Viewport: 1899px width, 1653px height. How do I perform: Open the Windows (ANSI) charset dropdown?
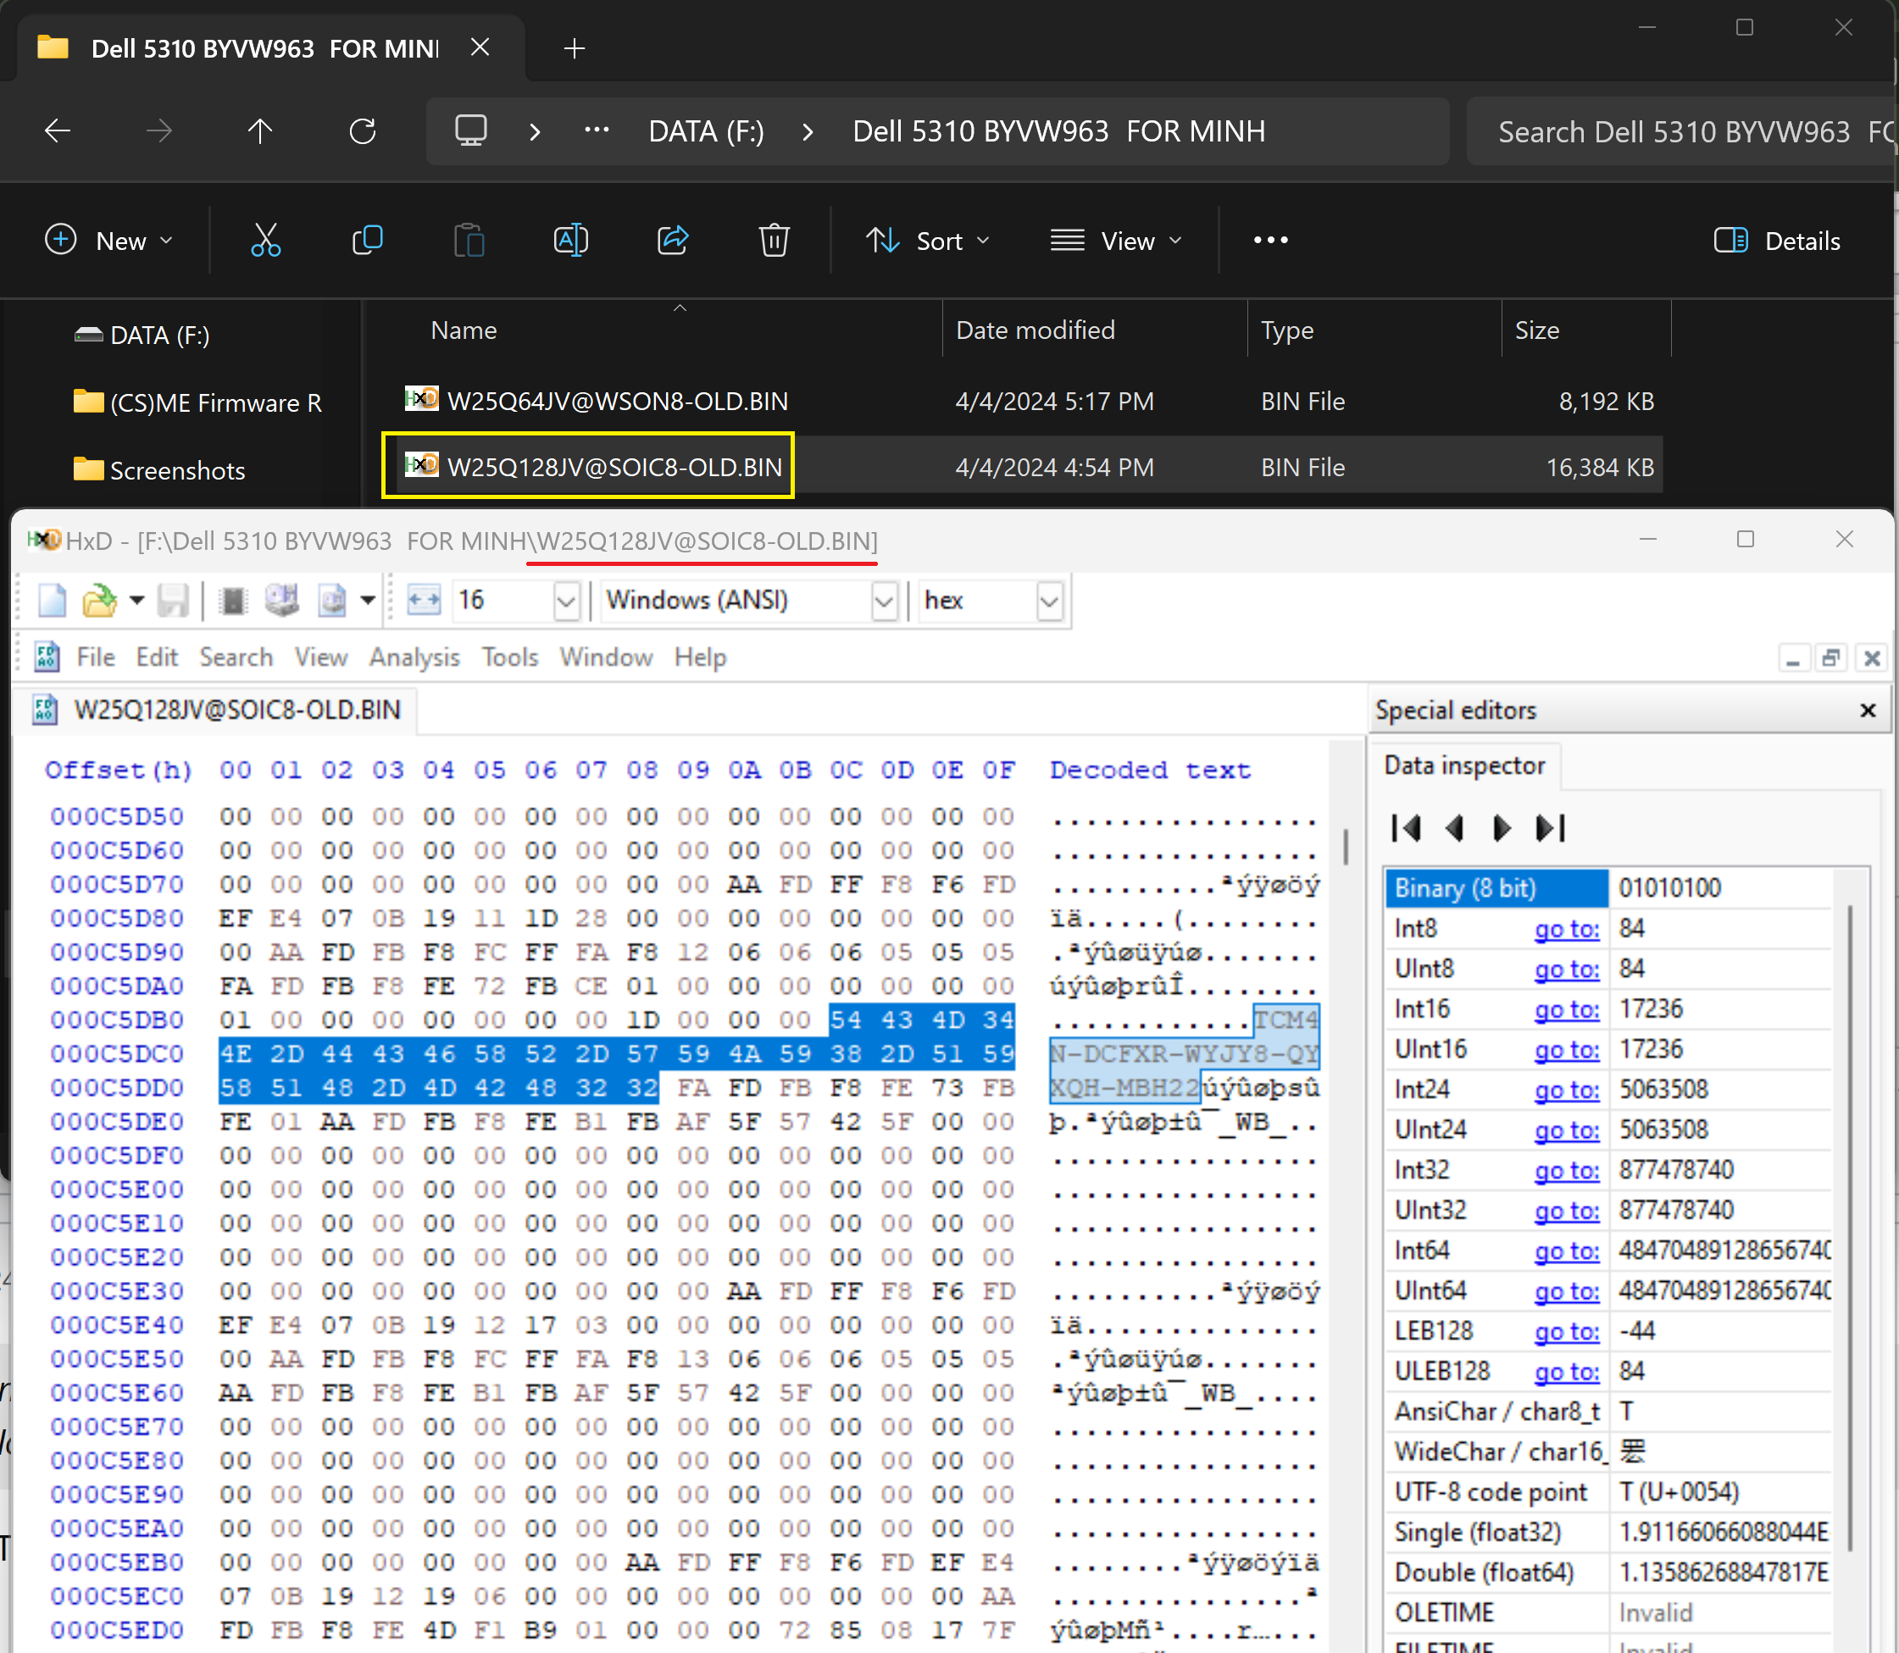[883, 602]
